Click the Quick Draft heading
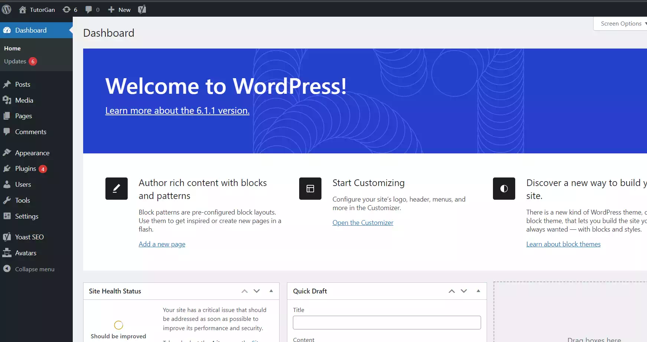Image resolution: width=647 pixels, height=342 pixels. coord(310,291)
